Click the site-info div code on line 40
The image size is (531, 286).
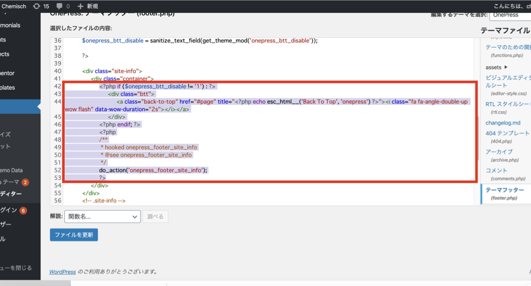click(x=112, y=71)
